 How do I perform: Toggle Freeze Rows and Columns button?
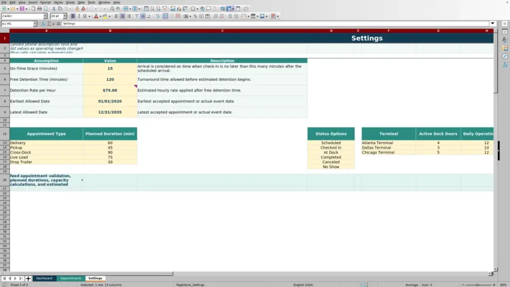(229, 8)
